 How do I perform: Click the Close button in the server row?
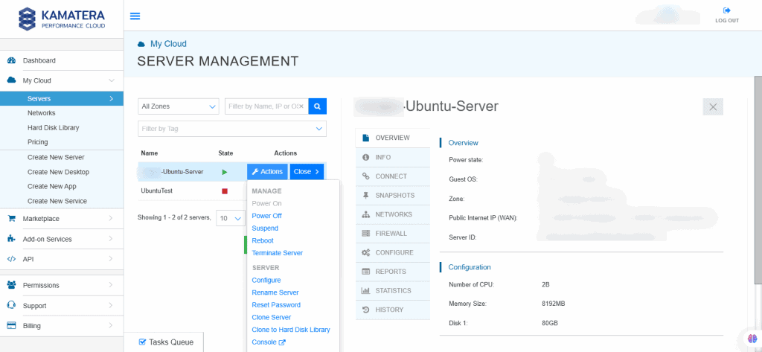pos(307,172)
